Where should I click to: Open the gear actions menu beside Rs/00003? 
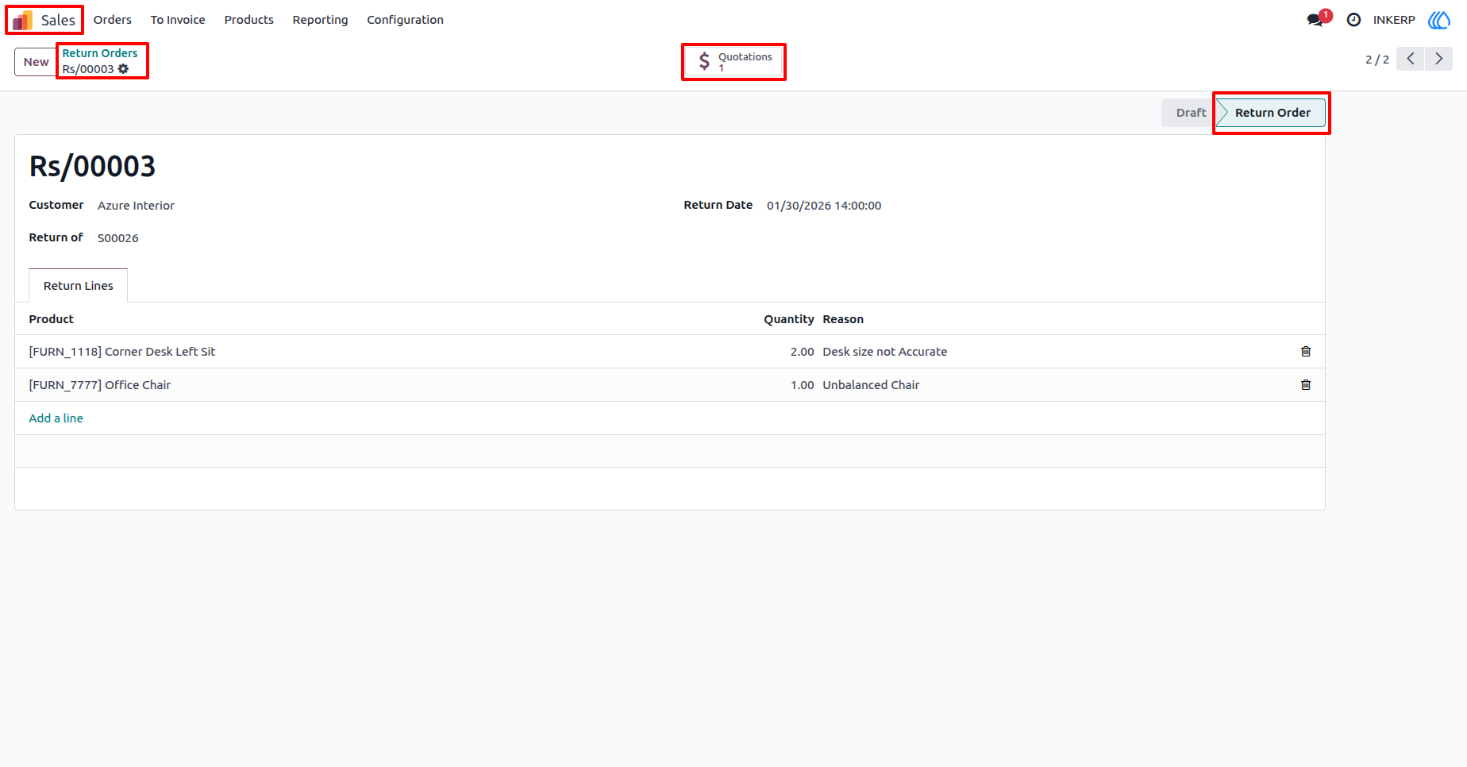(x=123, y=69)
